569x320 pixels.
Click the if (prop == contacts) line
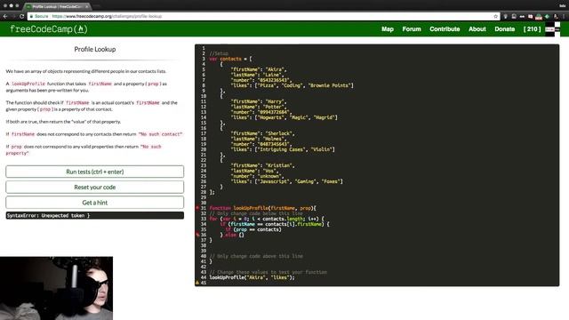(x=253, y=229)
